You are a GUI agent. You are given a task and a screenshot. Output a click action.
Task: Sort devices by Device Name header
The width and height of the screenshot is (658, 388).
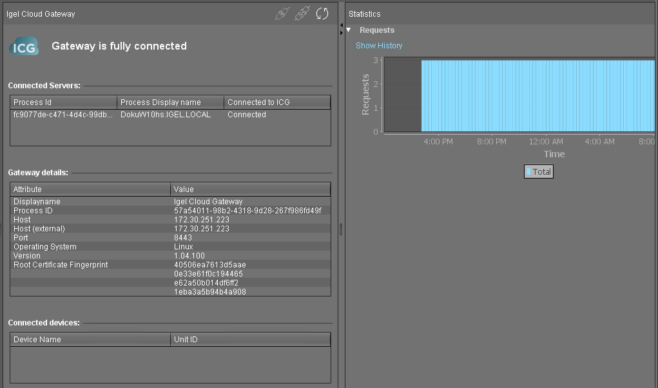[x=90, y=340]
